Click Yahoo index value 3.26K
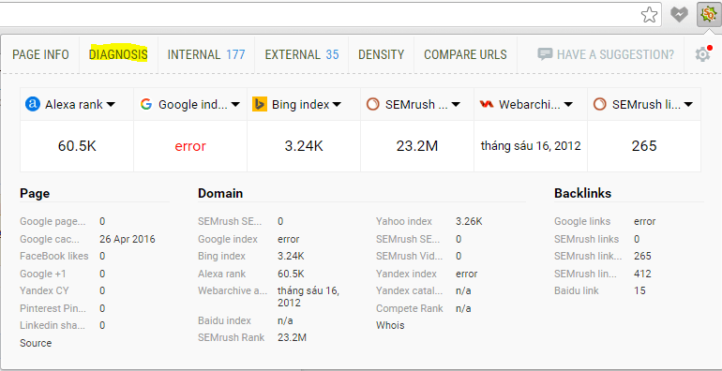The width and height of the screenshot is (722, 371). tap(469, 221)
